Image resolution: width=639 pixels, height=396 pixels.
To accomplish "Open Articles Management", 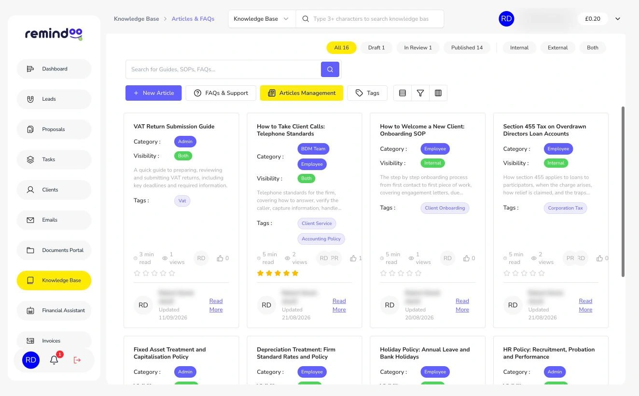I will tap(302, 93).
